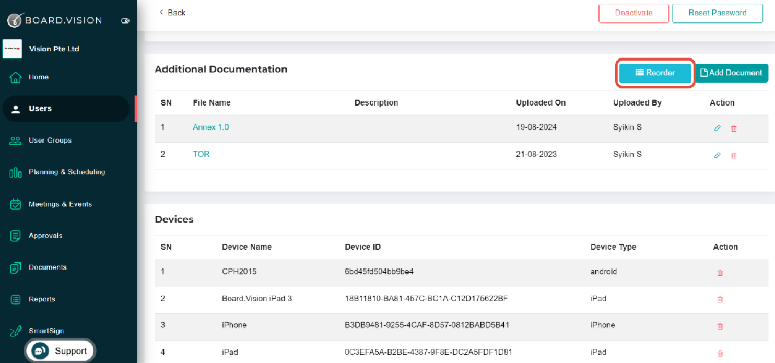Screen dimensions: 775x363
Task: Click the Deactivate button
Action: click(x=633, y=13)
